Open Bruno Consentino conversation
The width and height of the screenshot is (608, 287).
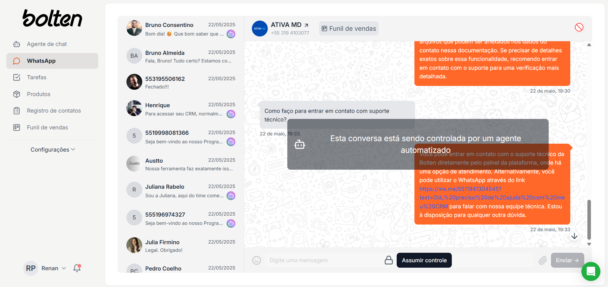click(x=181, y=29)
